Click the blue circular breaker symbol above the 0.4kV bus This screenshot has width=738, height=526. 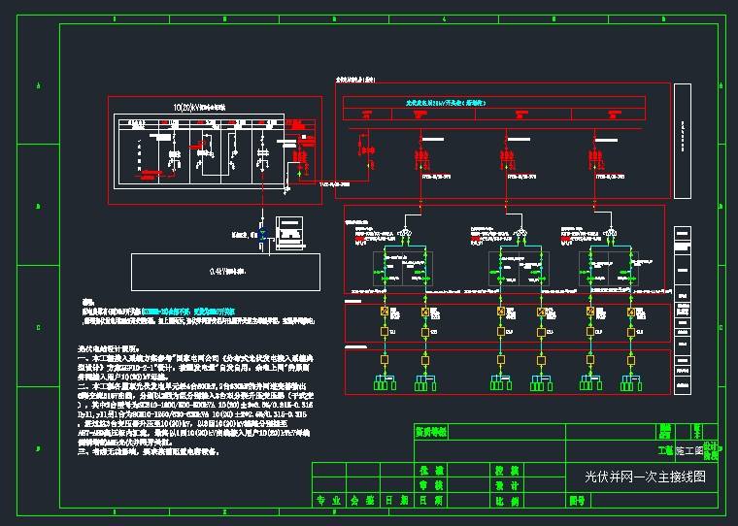coord(261,235)
